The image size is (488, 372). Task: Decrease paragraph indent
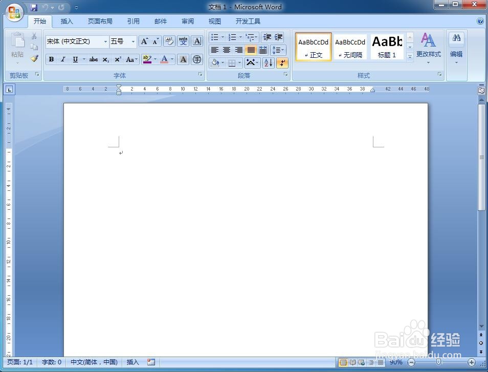click(267, 37)
